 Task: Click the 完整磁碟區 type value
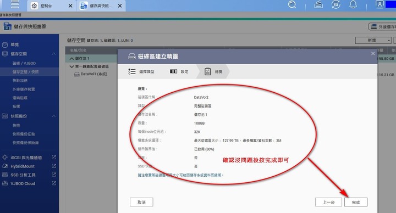[x=202, y=106]
